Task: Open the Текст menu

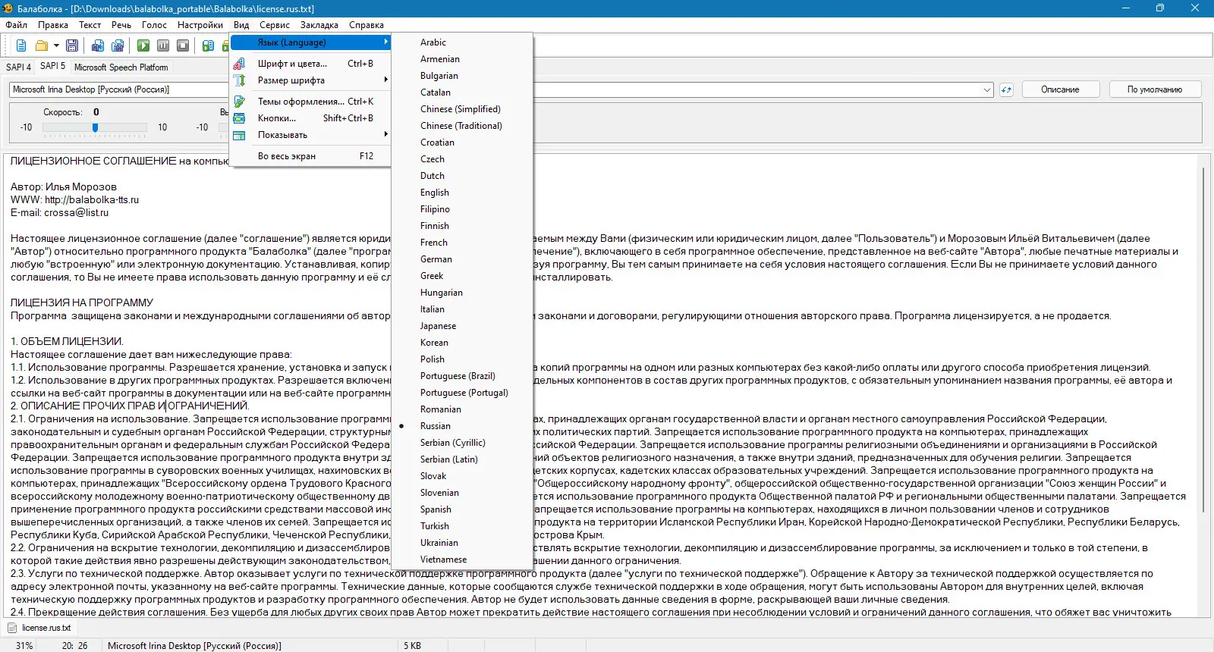Action: point(90,25)
